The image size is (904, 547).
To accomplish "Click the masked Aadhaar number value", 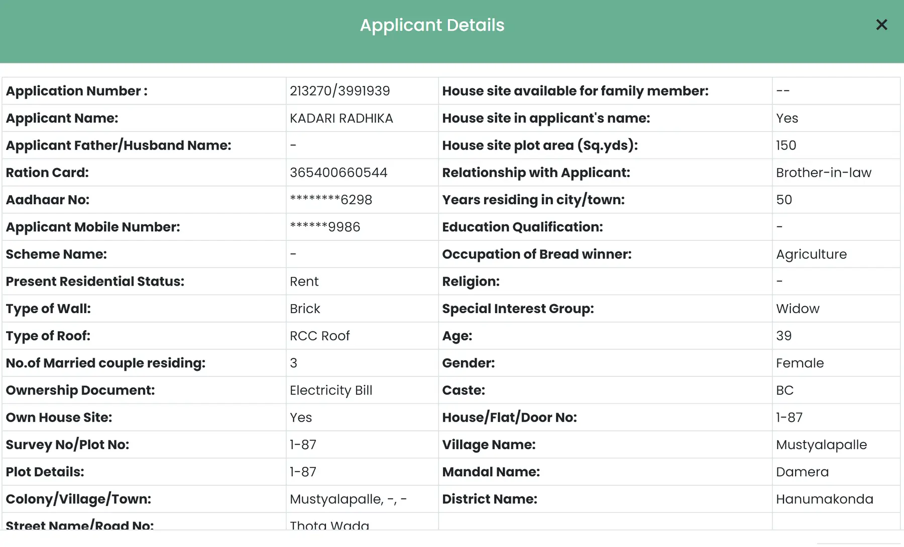I will tap(331, 200).
